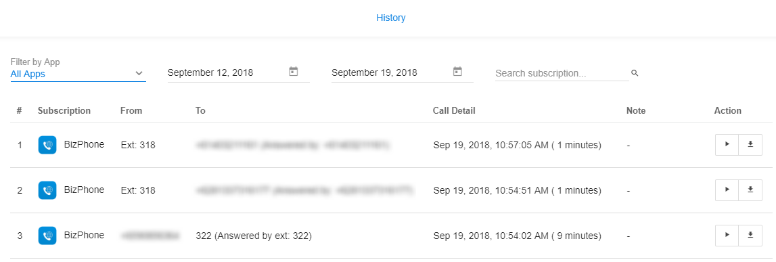This screenshot has width=776, height=262.
Task: Click the BizPhone icon in row 2
Action: tap(47, 190)
